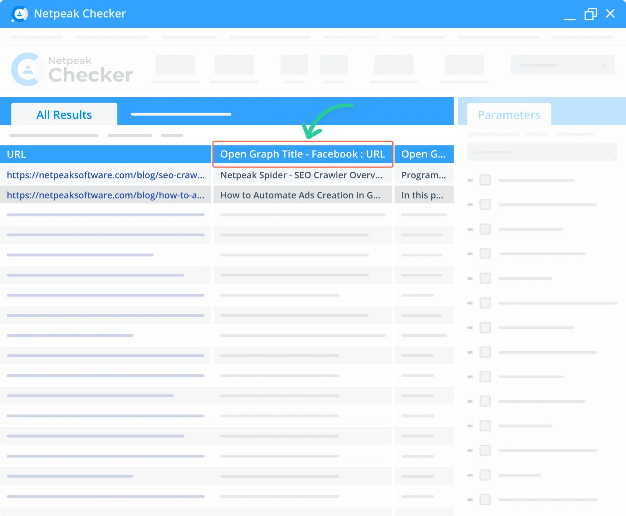The height and width of the screenshot is (516, 626).
Task: Select 'How to Automate Ads Creation in G...' cell
Action: [303, 195]
